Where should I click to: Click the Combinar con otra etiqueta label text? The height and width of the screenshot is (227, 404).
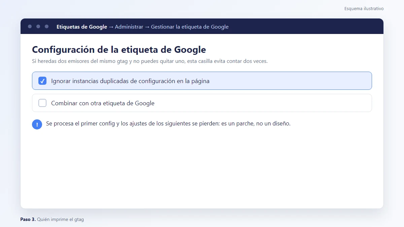pos(103,103)
